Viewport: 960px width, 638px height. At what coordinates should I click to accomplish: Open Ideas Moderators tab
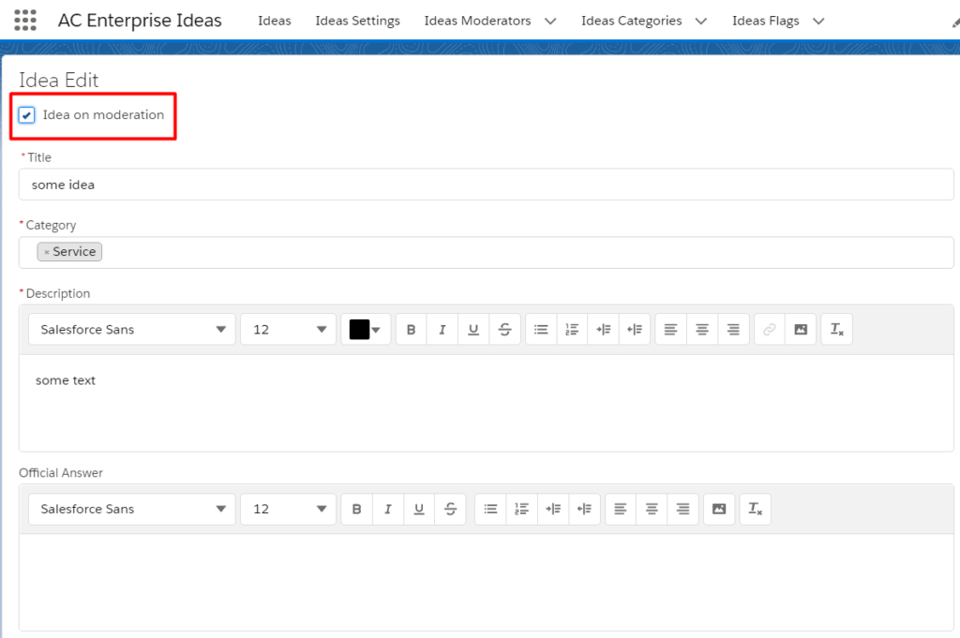coord(477,21)
